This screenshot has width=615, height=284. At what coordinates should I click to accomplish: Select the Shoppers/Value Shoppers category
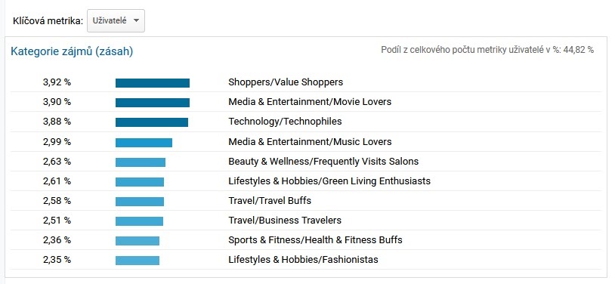pos(286,82)
